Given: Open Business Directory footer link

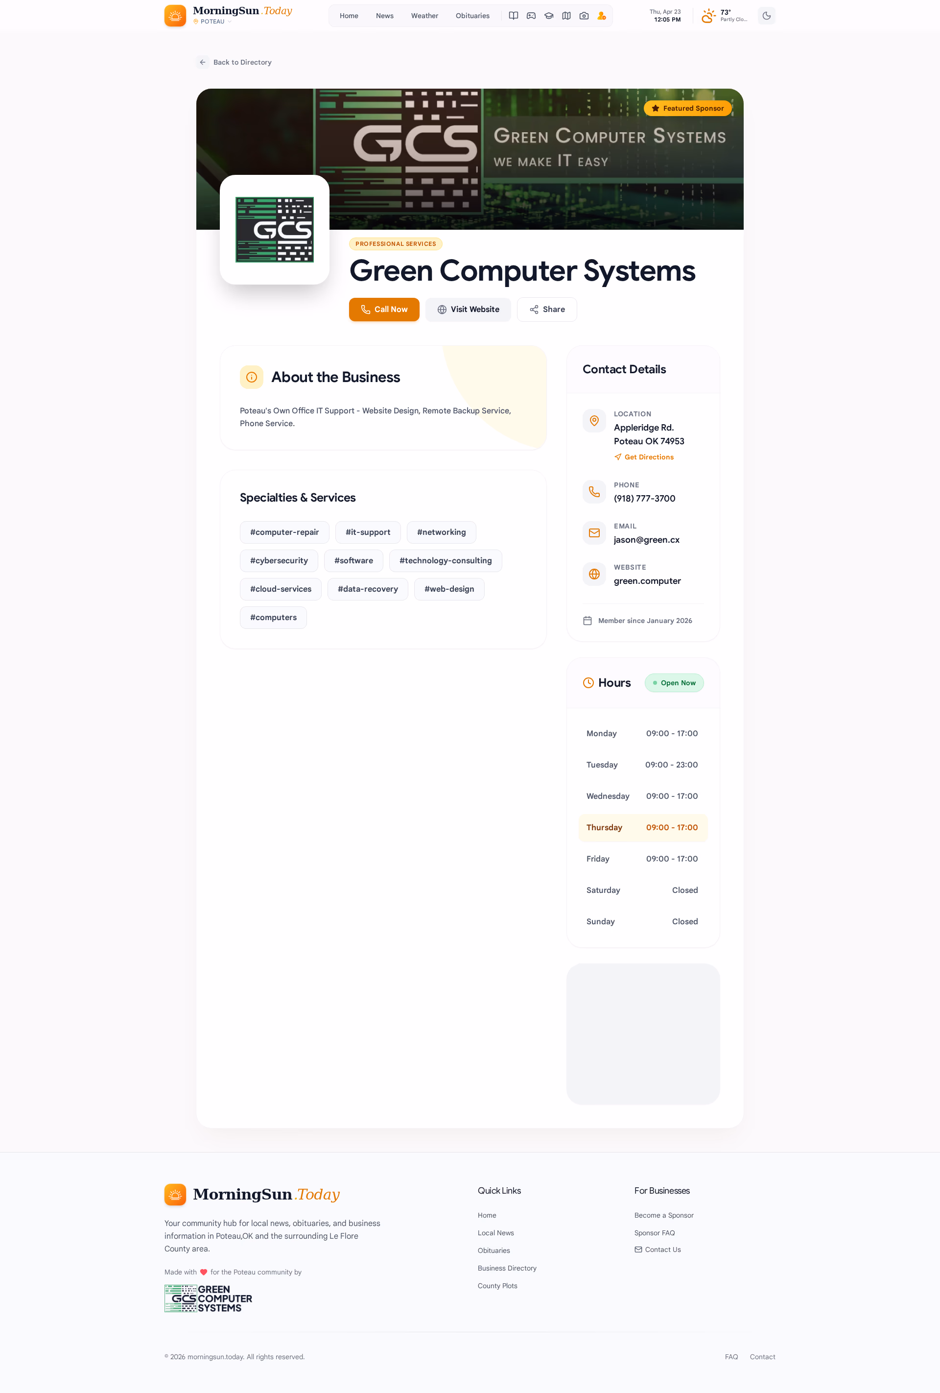Looking at the screenshot, I should 507,1268.
